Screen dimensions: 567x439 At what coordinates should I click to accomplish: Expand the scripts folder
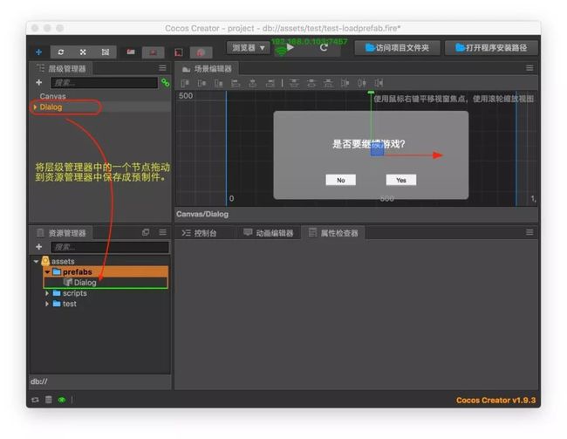click(x=47, y=293)
